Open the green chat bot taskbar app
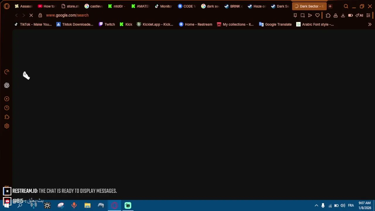The image size is (375, 211). click(x=128, y=205)
